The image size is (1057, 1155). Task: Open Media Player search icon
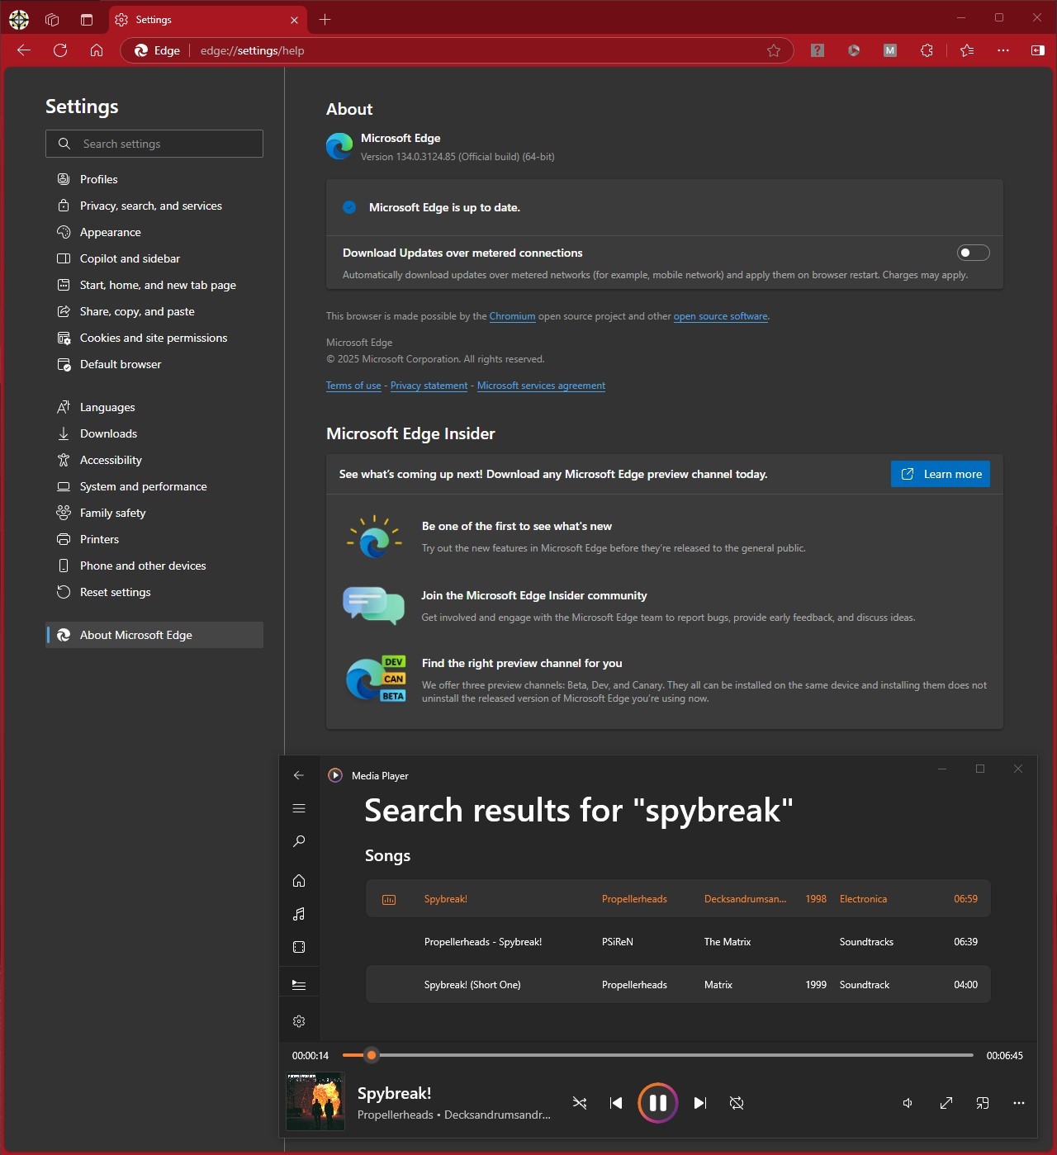pyautogui.click(x=299, y=841)
